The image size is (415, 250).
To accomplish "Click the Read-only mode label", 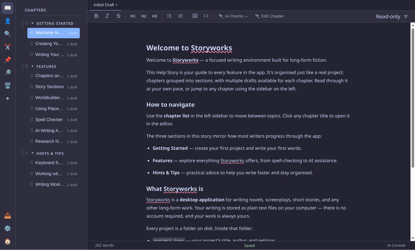I will (388, 17).
